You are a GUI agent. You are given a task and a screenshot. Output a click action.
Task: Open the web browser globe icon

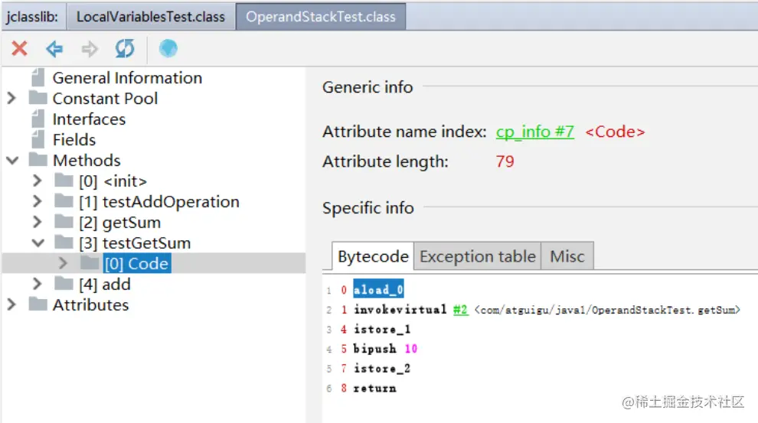tap(168, 48)
